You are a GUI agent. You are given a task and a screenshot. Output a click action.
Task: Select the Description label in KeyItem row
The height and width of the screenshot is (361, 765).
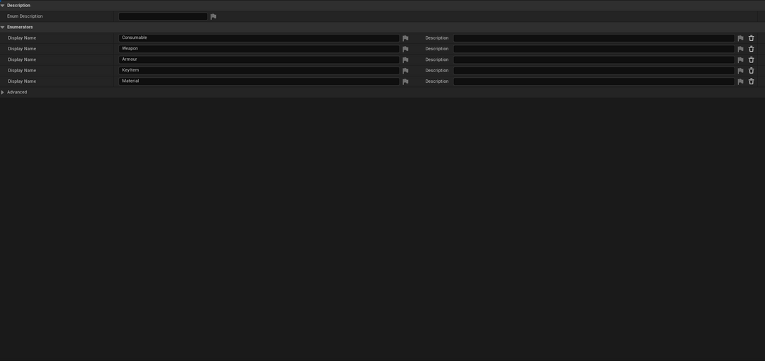tap(436, 71)
